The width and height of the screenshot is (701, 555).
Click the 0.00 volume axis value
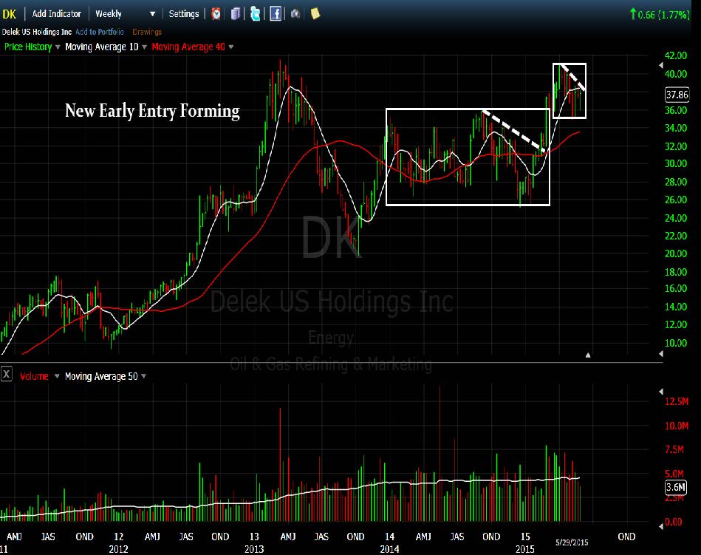click(x=673, y=522)
